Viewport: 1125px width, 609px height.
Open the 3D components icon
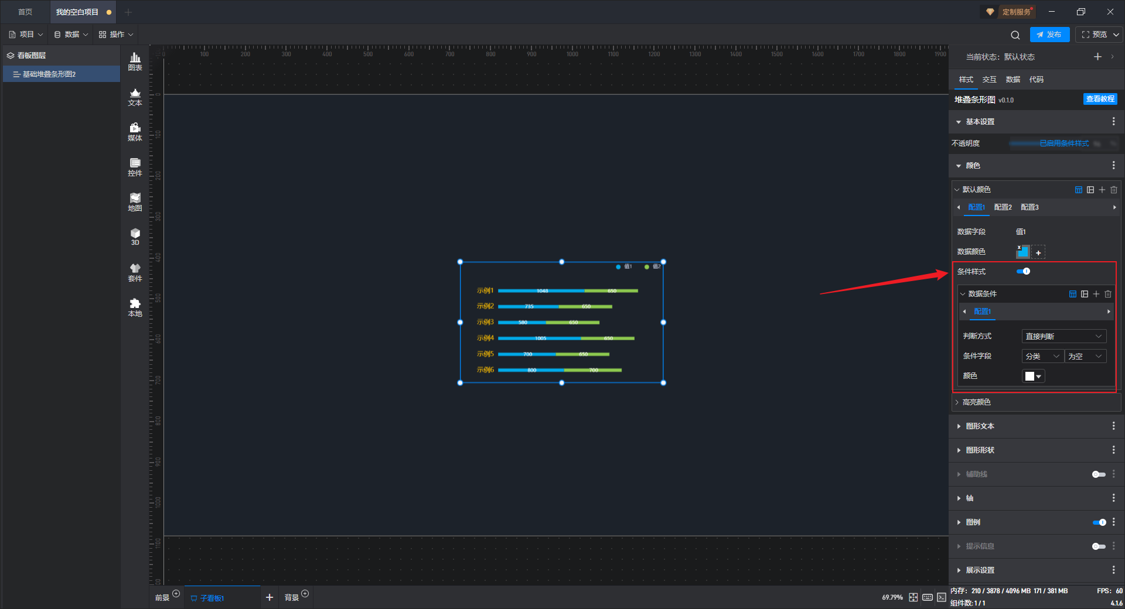pyautogui.click(x=135, y=237)
